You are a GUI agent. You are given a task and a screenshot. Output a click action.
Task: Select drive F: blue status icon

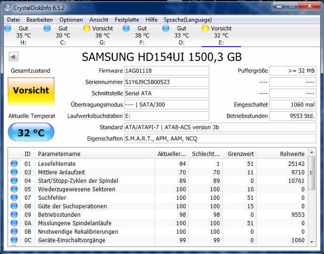[126, 28]
